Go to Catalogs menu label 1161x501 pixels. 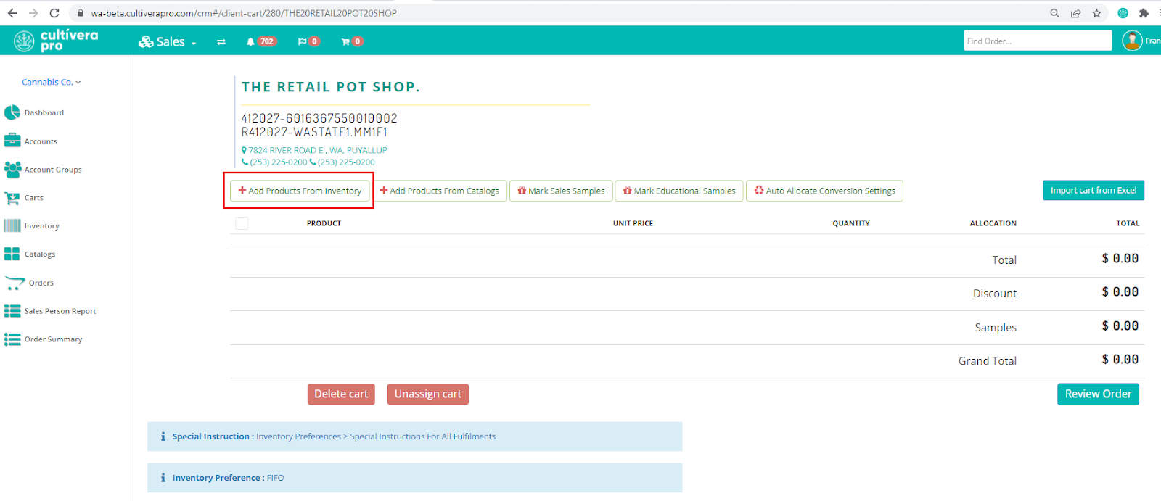tap(40, 254)
